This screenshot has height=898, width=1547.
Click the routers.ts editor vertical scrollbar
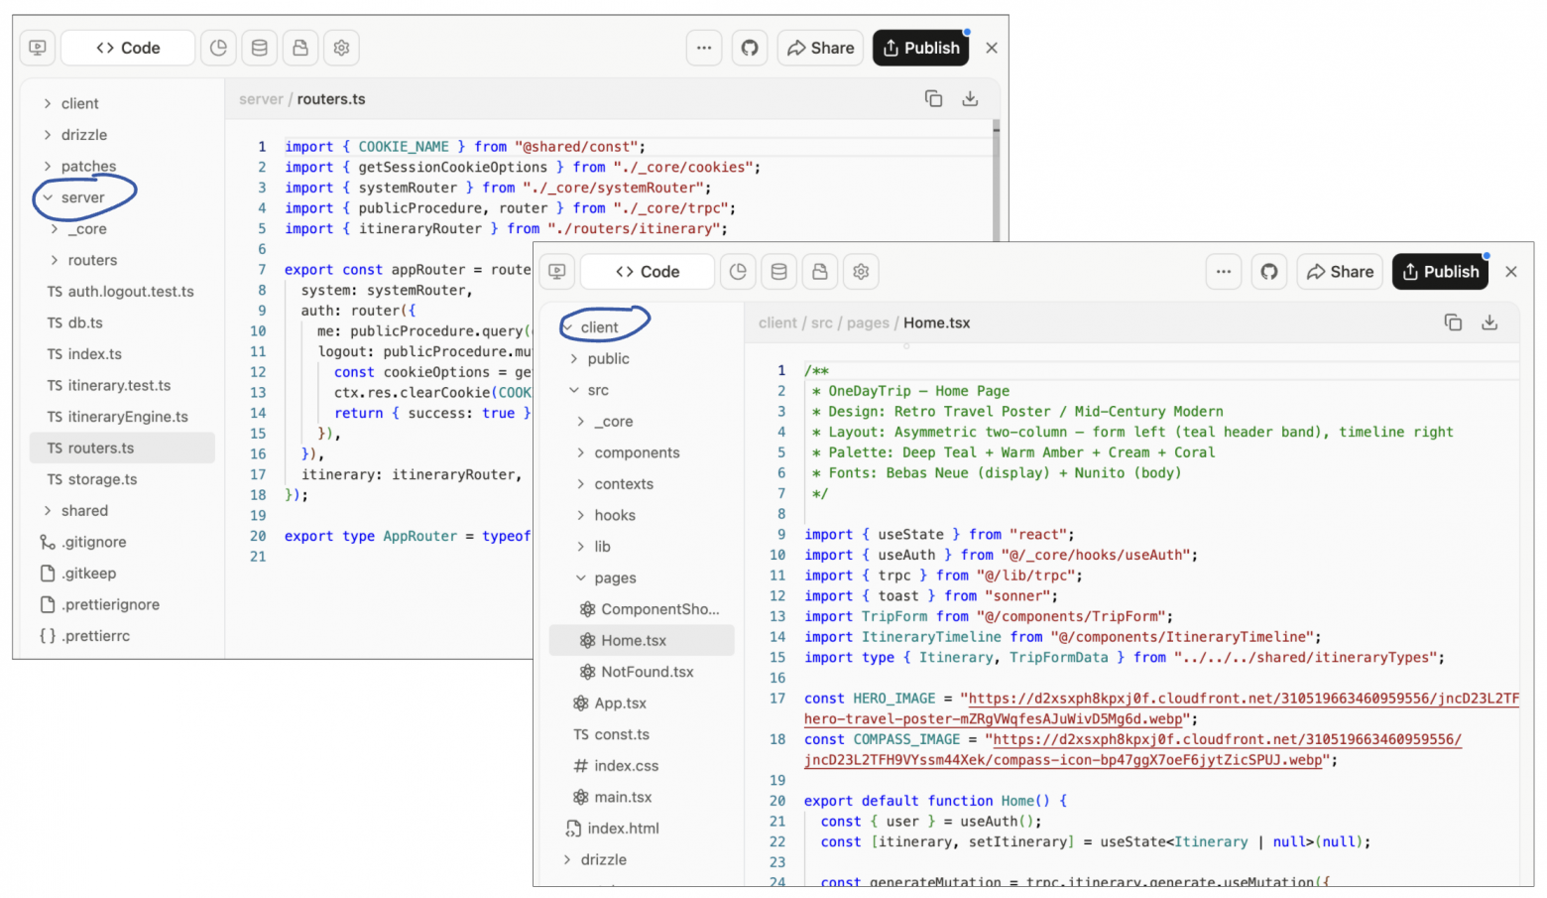coord(996,179)
